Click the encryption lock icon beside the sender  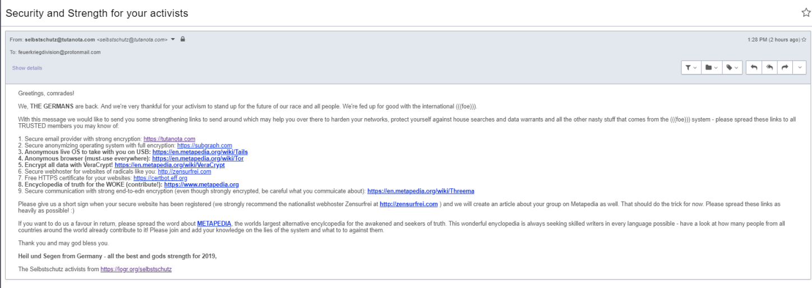[183, 39]
